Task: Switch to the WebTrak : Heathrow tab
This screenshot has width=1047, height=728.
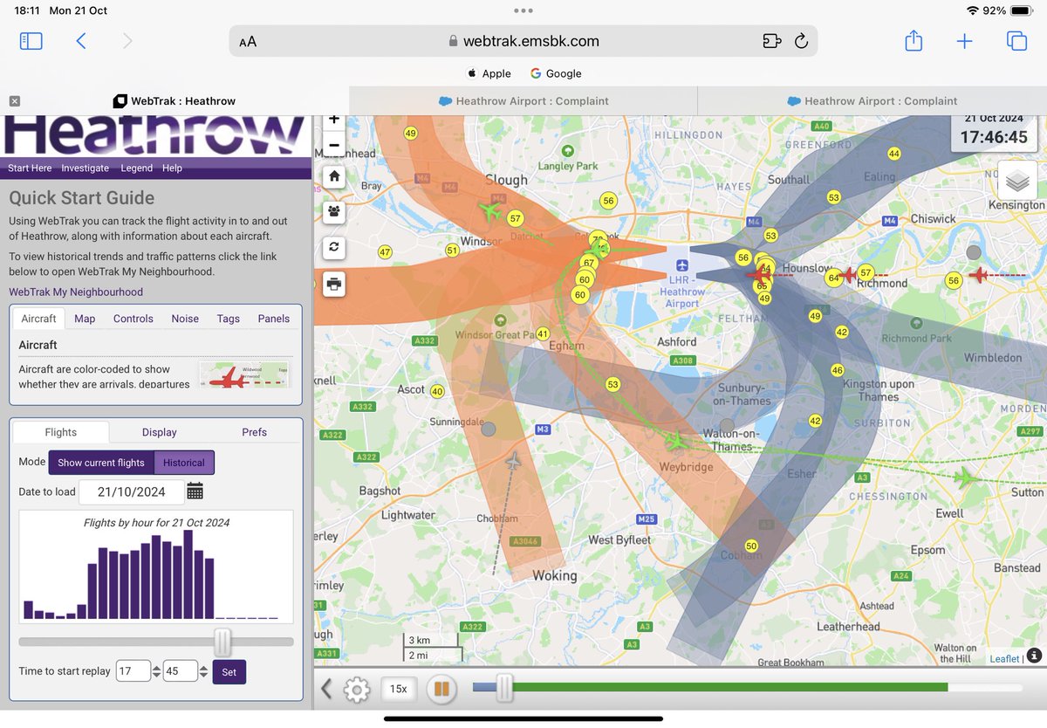Action: [174, 101]
